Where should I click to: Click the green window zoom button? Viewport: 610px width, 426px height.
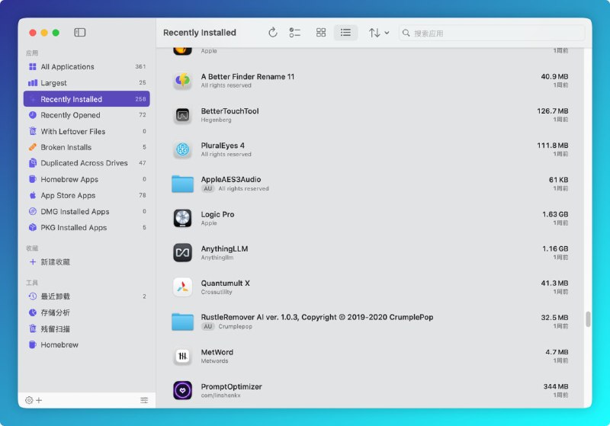click(56, 33)
